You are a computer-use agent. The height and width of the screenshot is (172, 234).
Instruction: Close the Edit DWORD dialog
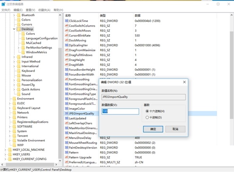pos(184,82)
